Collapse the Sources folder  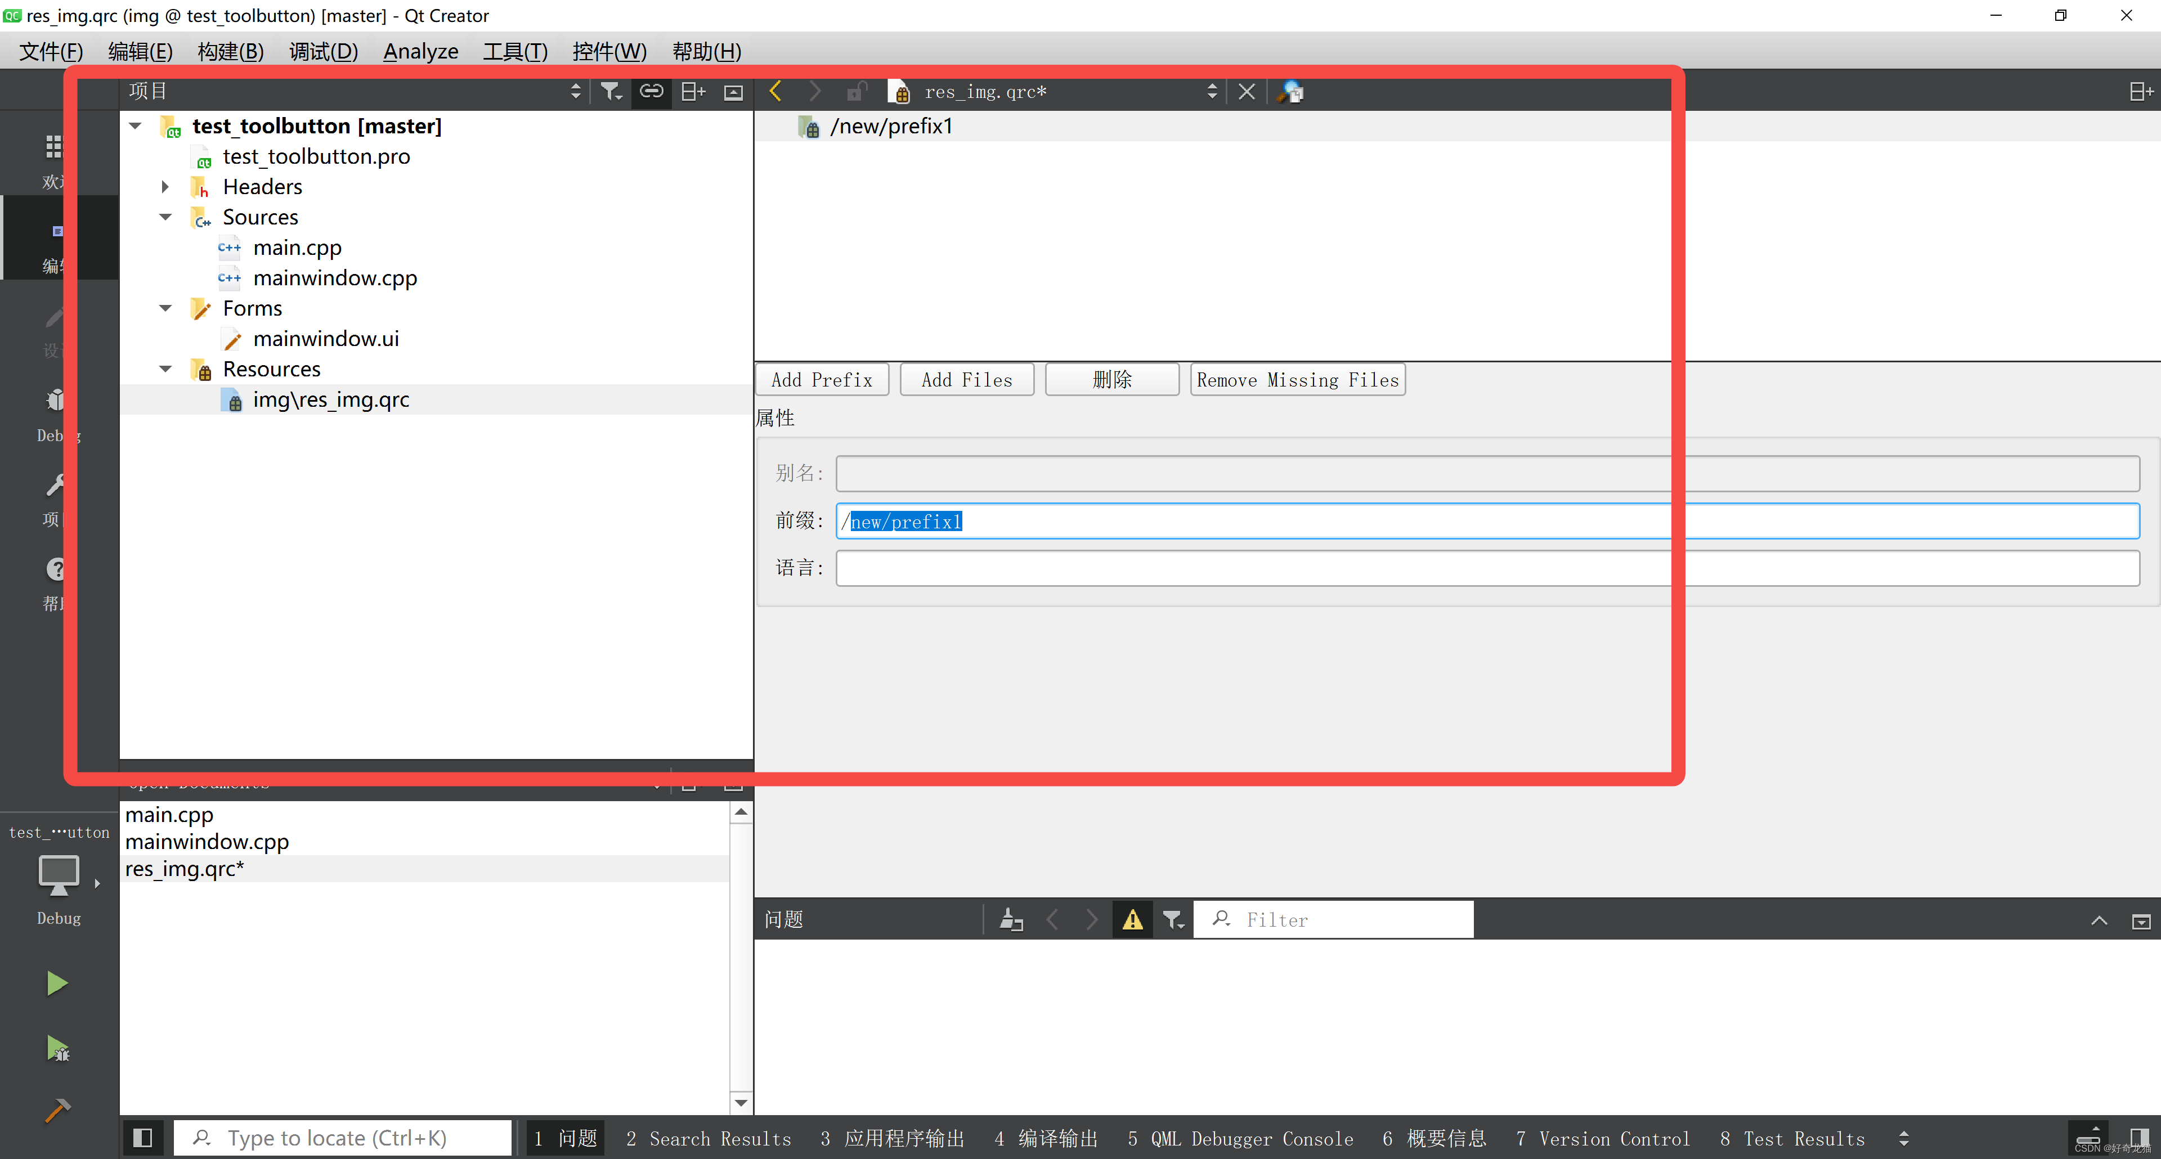tap(165, 217)
